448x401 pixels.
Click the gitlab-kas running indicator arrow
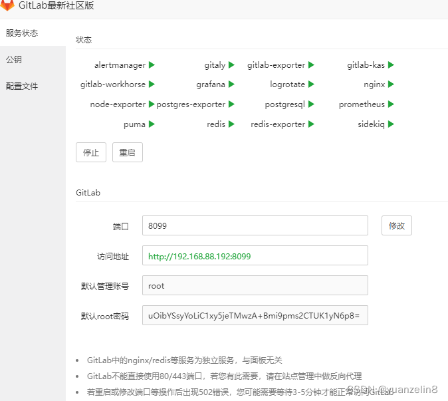(391, 65)
